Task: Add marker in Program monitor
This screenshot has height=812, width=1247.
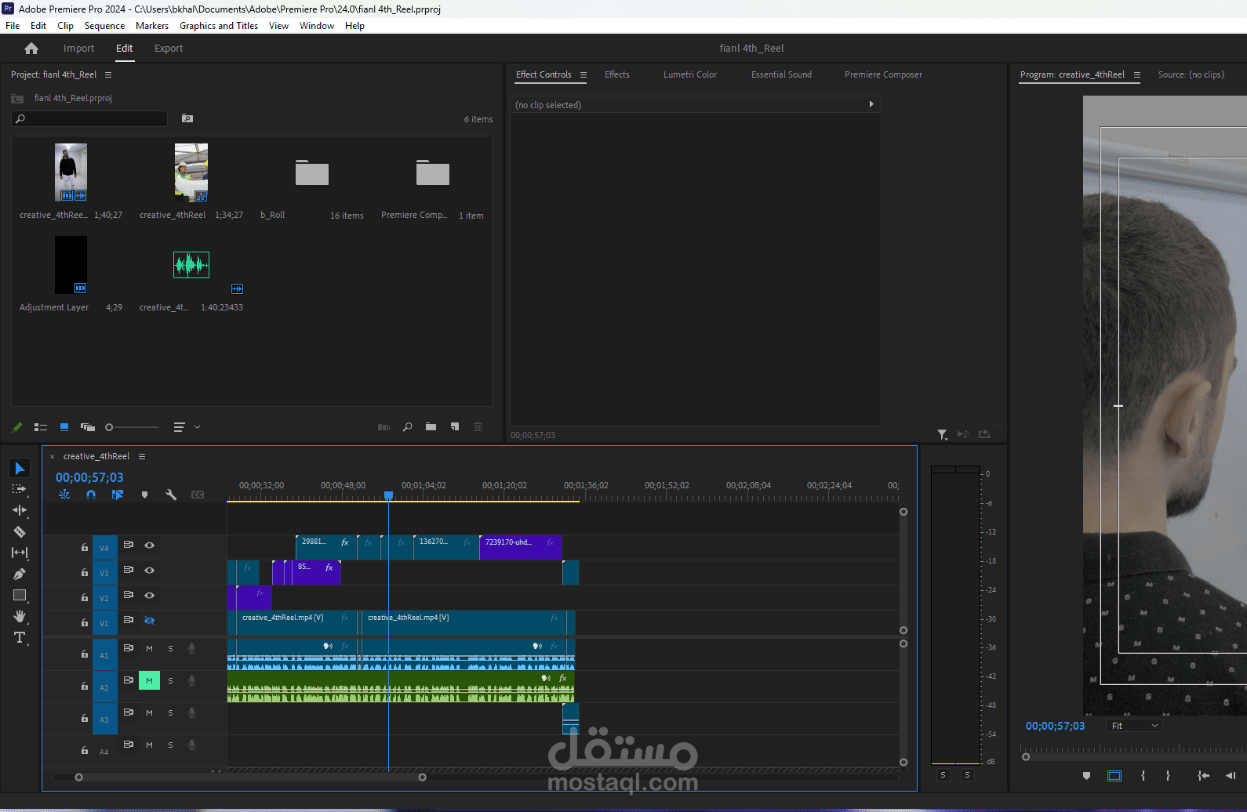Action: (x=1086, y=776)
